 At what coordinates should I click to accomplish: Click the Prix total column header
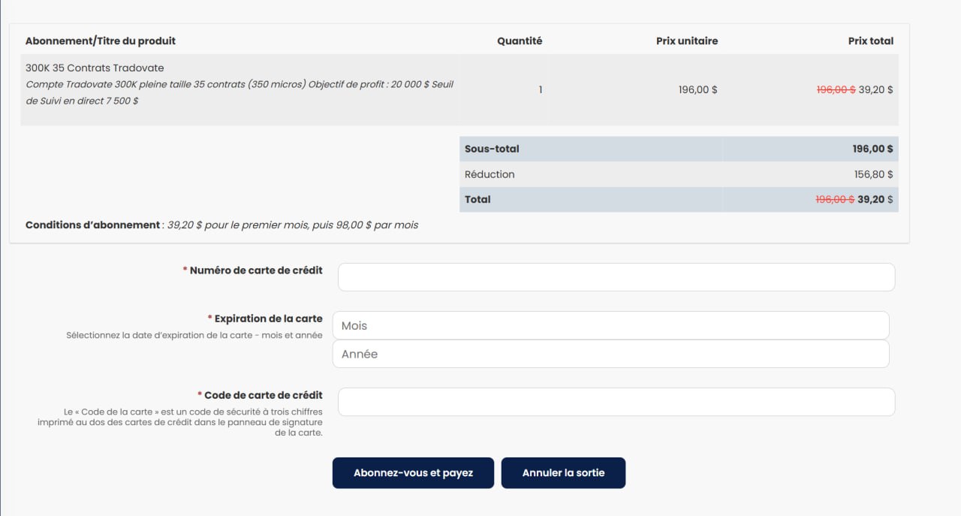coord(871,41)
